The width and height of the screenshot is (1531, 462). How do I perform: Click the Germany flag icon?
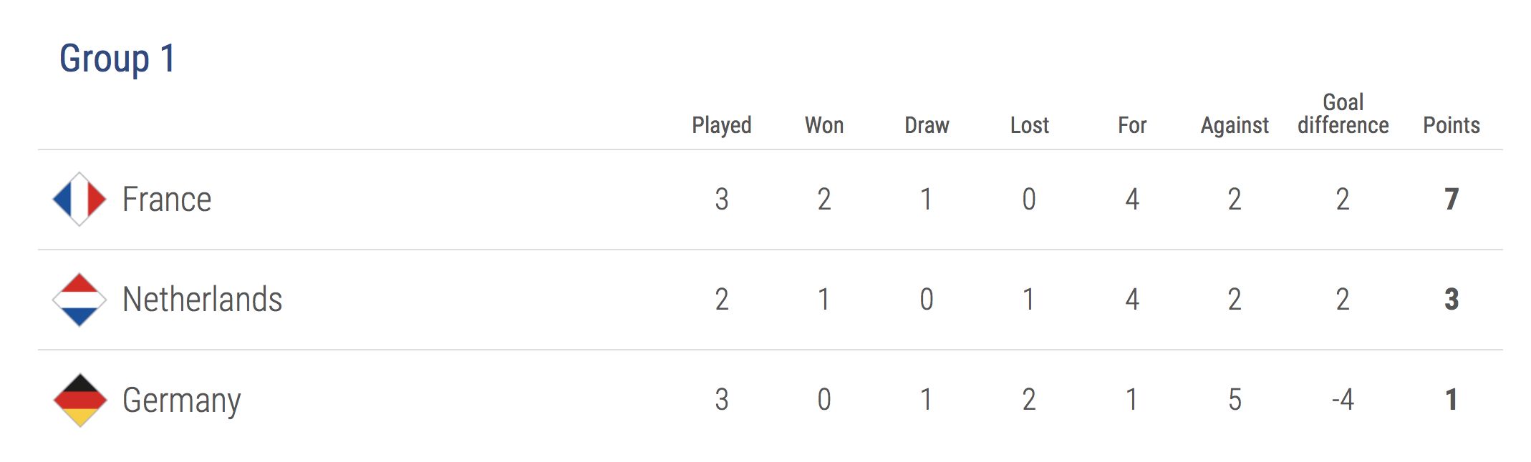coord(79,400)
